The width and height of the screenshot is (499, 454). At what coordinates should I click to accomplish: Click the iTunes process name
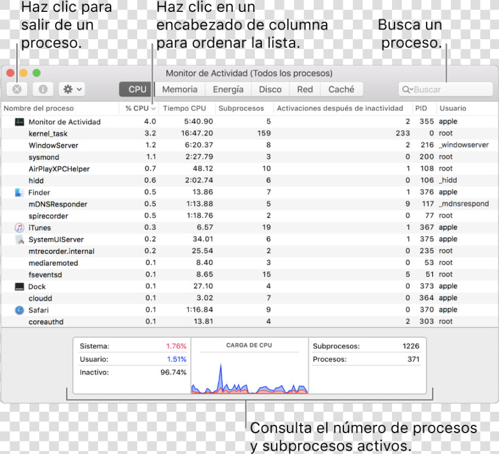pos(40,228)
